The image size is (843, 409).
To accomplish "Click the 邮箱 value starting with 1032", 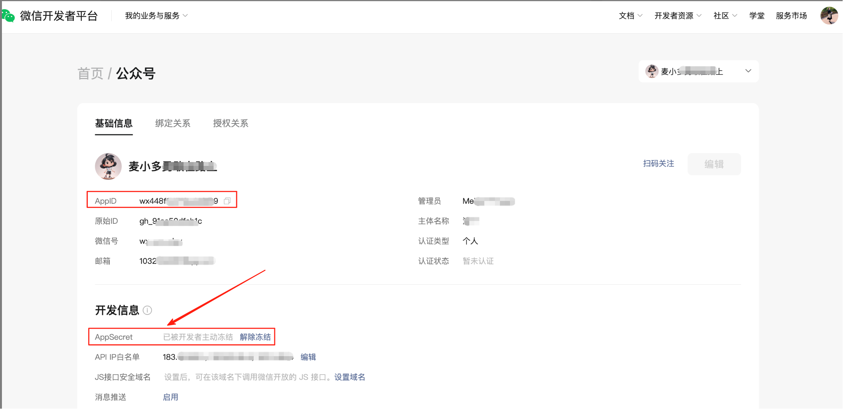I will click(x=177, y=261).
